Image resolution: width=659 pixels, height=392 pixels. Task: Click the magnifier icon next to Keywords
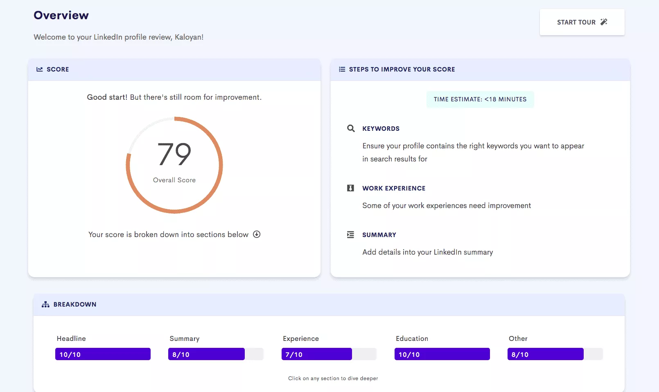(351, 128)
